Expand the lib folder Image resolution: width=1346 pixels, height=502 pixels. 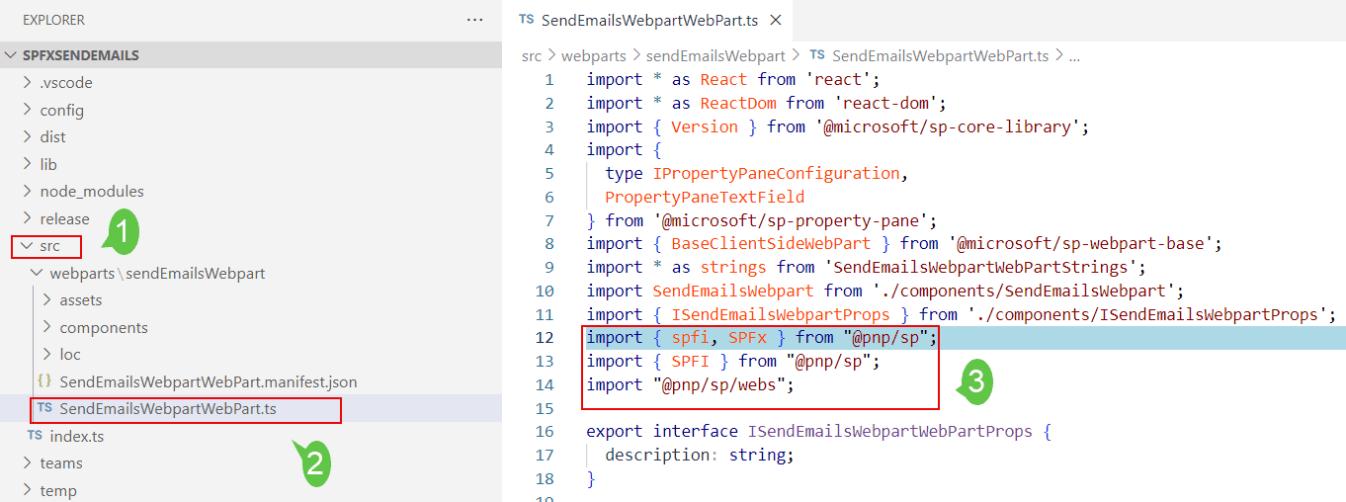[x=28, y=164]
